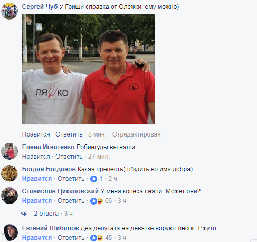The height and width of the screenshot is (242, 257).
Task: Open Евгений Шибалов's hooded avatar
Action: pyautogui.click(x=9, y=233)
